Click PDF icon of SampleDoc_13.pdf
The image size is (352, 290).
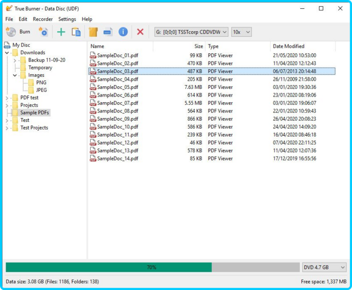pyautogui.click(x=93, y=150)
